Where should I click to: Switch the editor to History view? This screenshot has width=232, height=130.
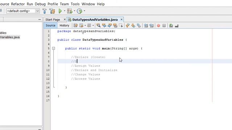point(65,25)
